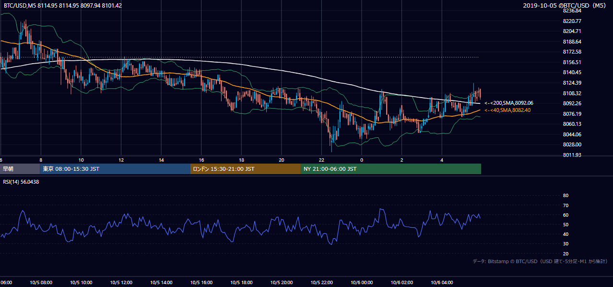Image resolution: width=613 pixels, height=287 pixels.
Task: Click the 8156.51 price axis value
Action: [572, 62]
